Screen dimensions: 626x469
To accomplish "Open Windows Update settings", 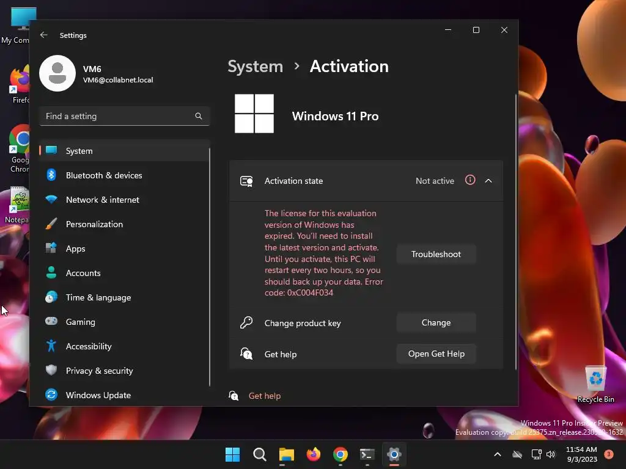I will coord(125,395).
